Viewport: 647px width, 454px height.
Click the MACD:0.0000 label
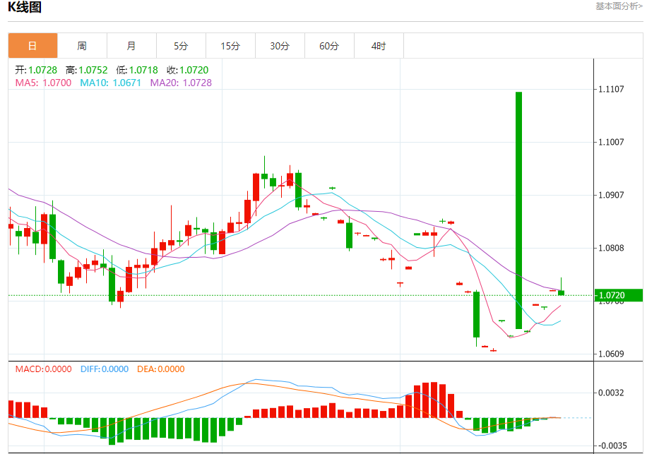pos(43,369)
